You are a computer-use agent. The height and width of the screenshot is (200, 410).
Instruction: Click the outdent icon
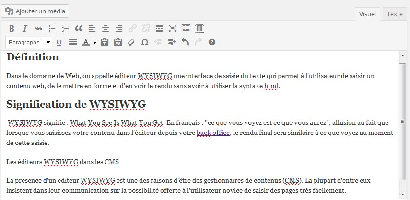(x=158, y=42)
